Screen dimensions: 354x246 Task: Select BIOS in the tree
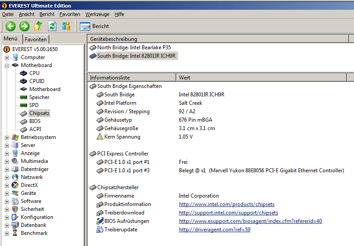35,121
